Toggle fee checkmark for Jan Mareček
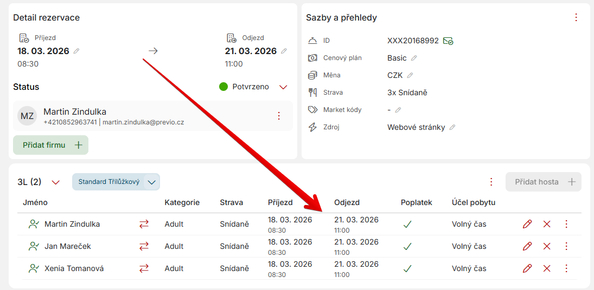The image size is (594, 290). click(407, 246)
